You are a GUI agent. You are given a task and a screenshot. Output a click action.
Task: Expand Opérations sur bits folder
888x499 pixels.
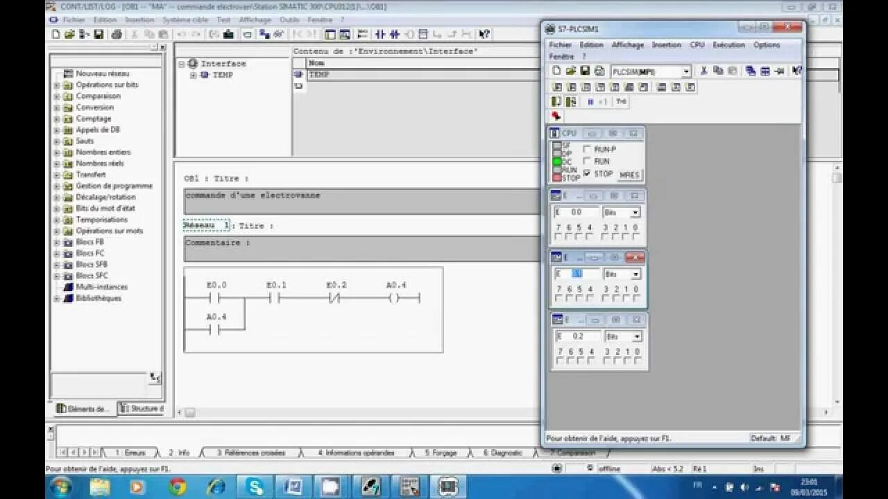pyautogui.click(x=57, y=85)
